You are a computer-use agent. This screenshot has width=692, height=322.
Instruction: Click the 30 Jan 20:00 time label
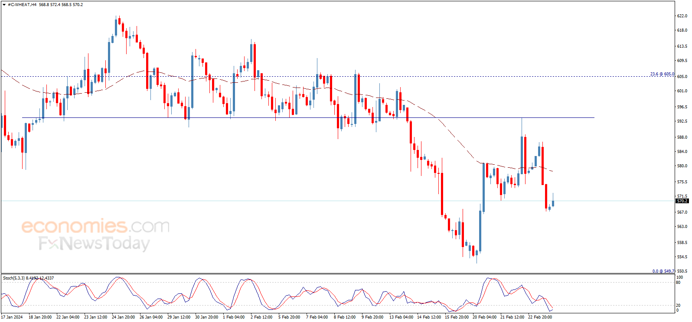pyautogui.click(x=206, y=317)
